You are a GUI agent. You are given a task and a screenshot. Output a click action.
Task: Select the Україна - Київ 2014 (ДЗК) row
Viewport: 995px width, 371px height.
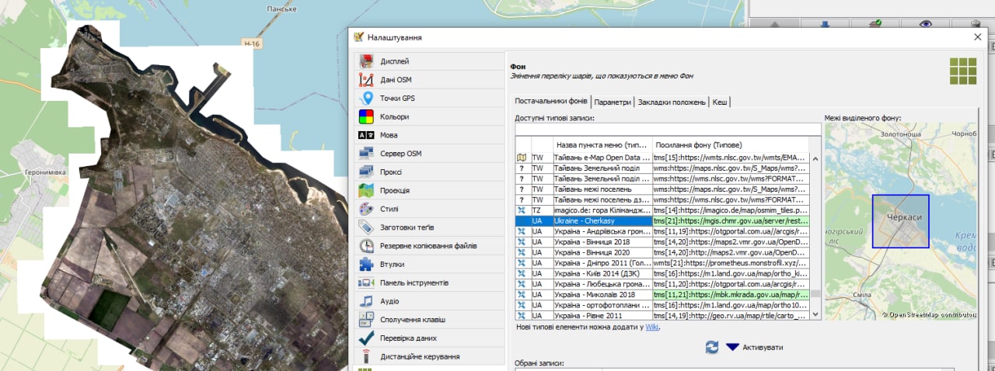point(662,273)
